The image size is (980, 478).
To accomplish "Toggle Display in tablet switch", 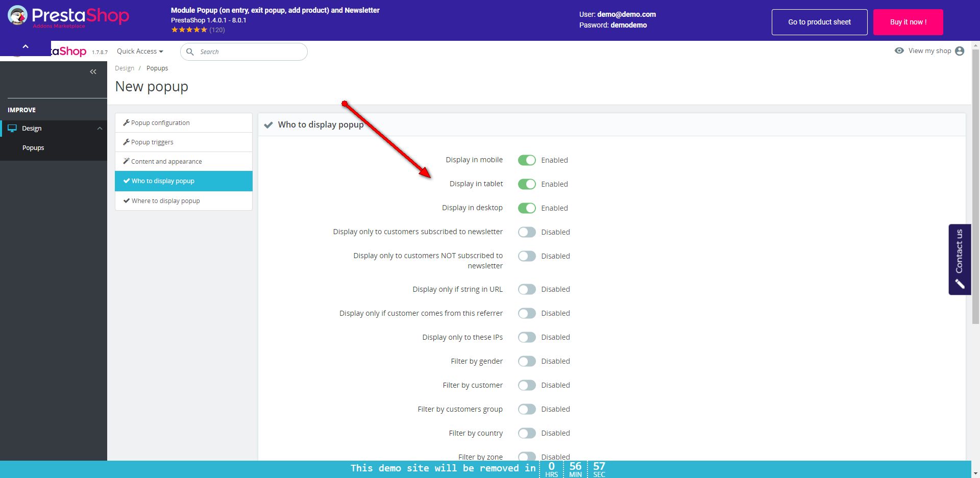I will (527, 184).
